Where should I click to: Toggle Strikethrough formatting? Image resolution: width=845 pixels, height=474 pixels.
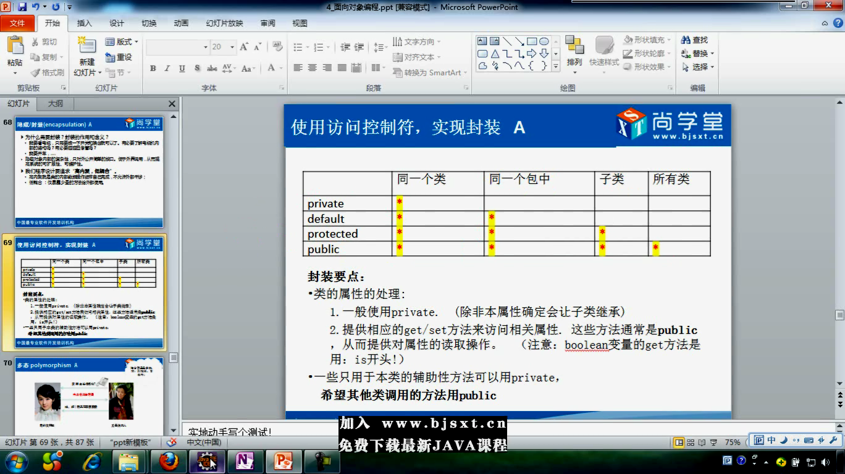point(212,69)
